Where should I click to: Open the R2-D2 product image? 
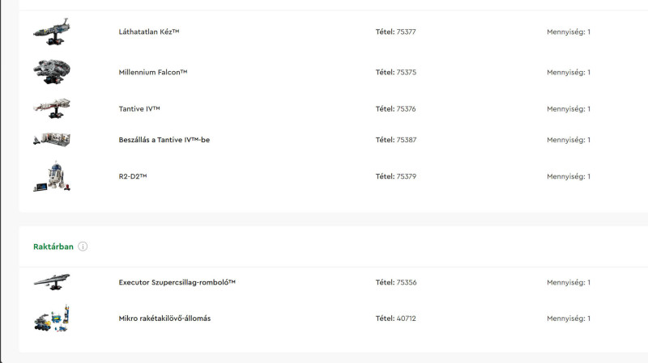click(x=52, y=176)
